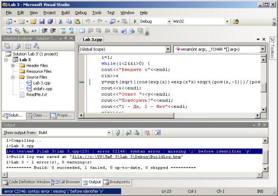This screenshot has height=196, width=278.
Task: Start debugging with the green play icon
Action: (135, 21)
